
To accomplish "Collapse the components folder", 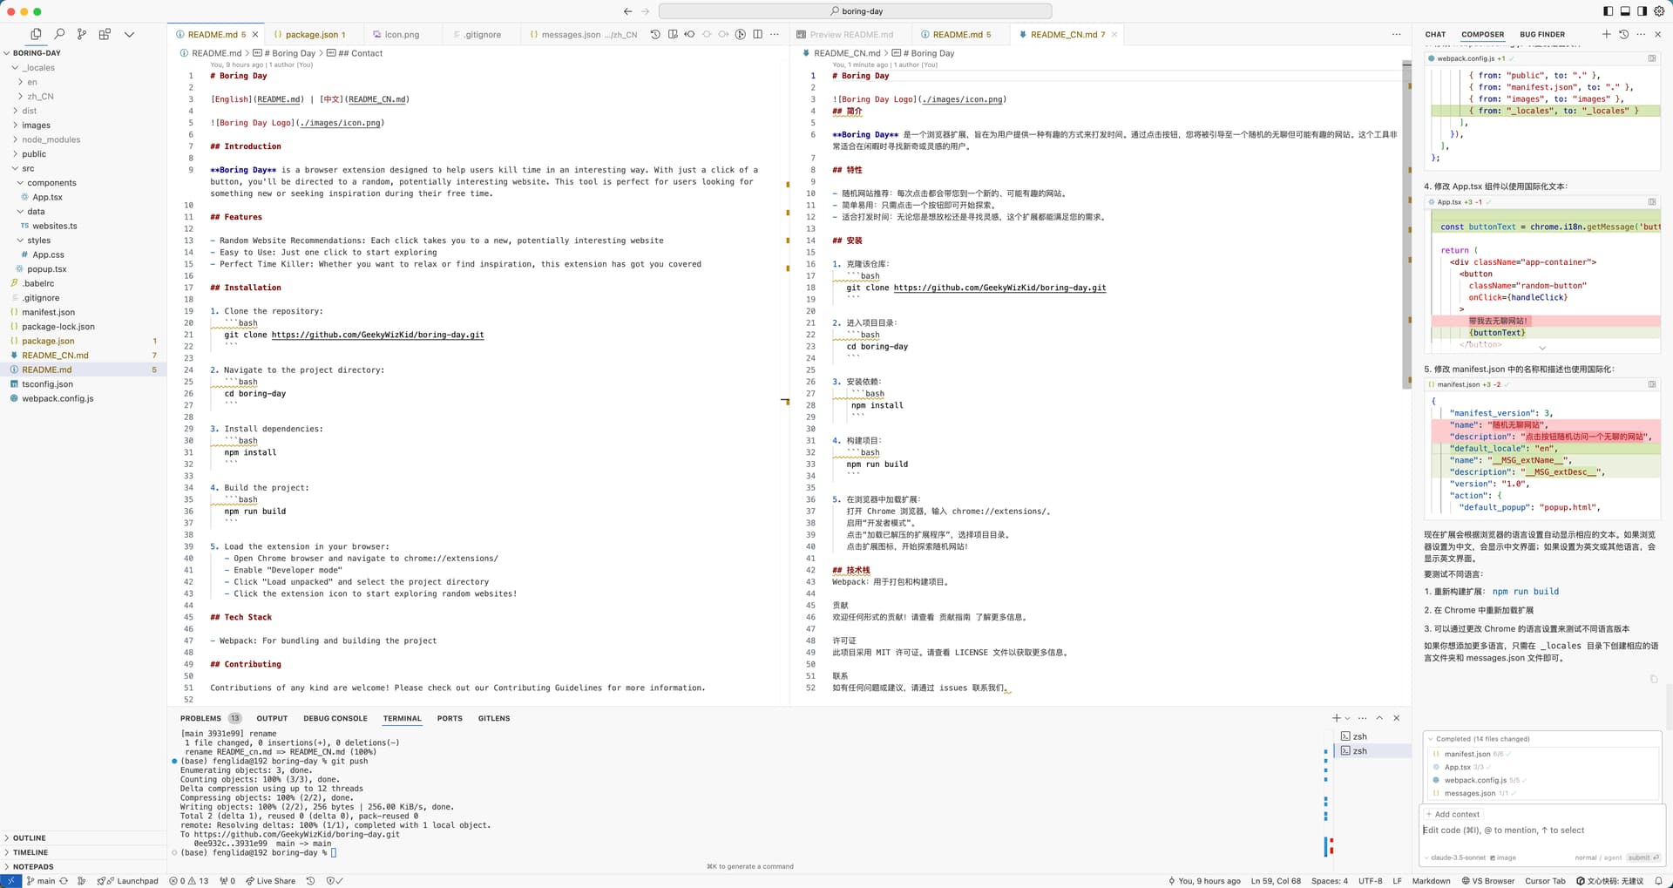I will tap(83, 183).
